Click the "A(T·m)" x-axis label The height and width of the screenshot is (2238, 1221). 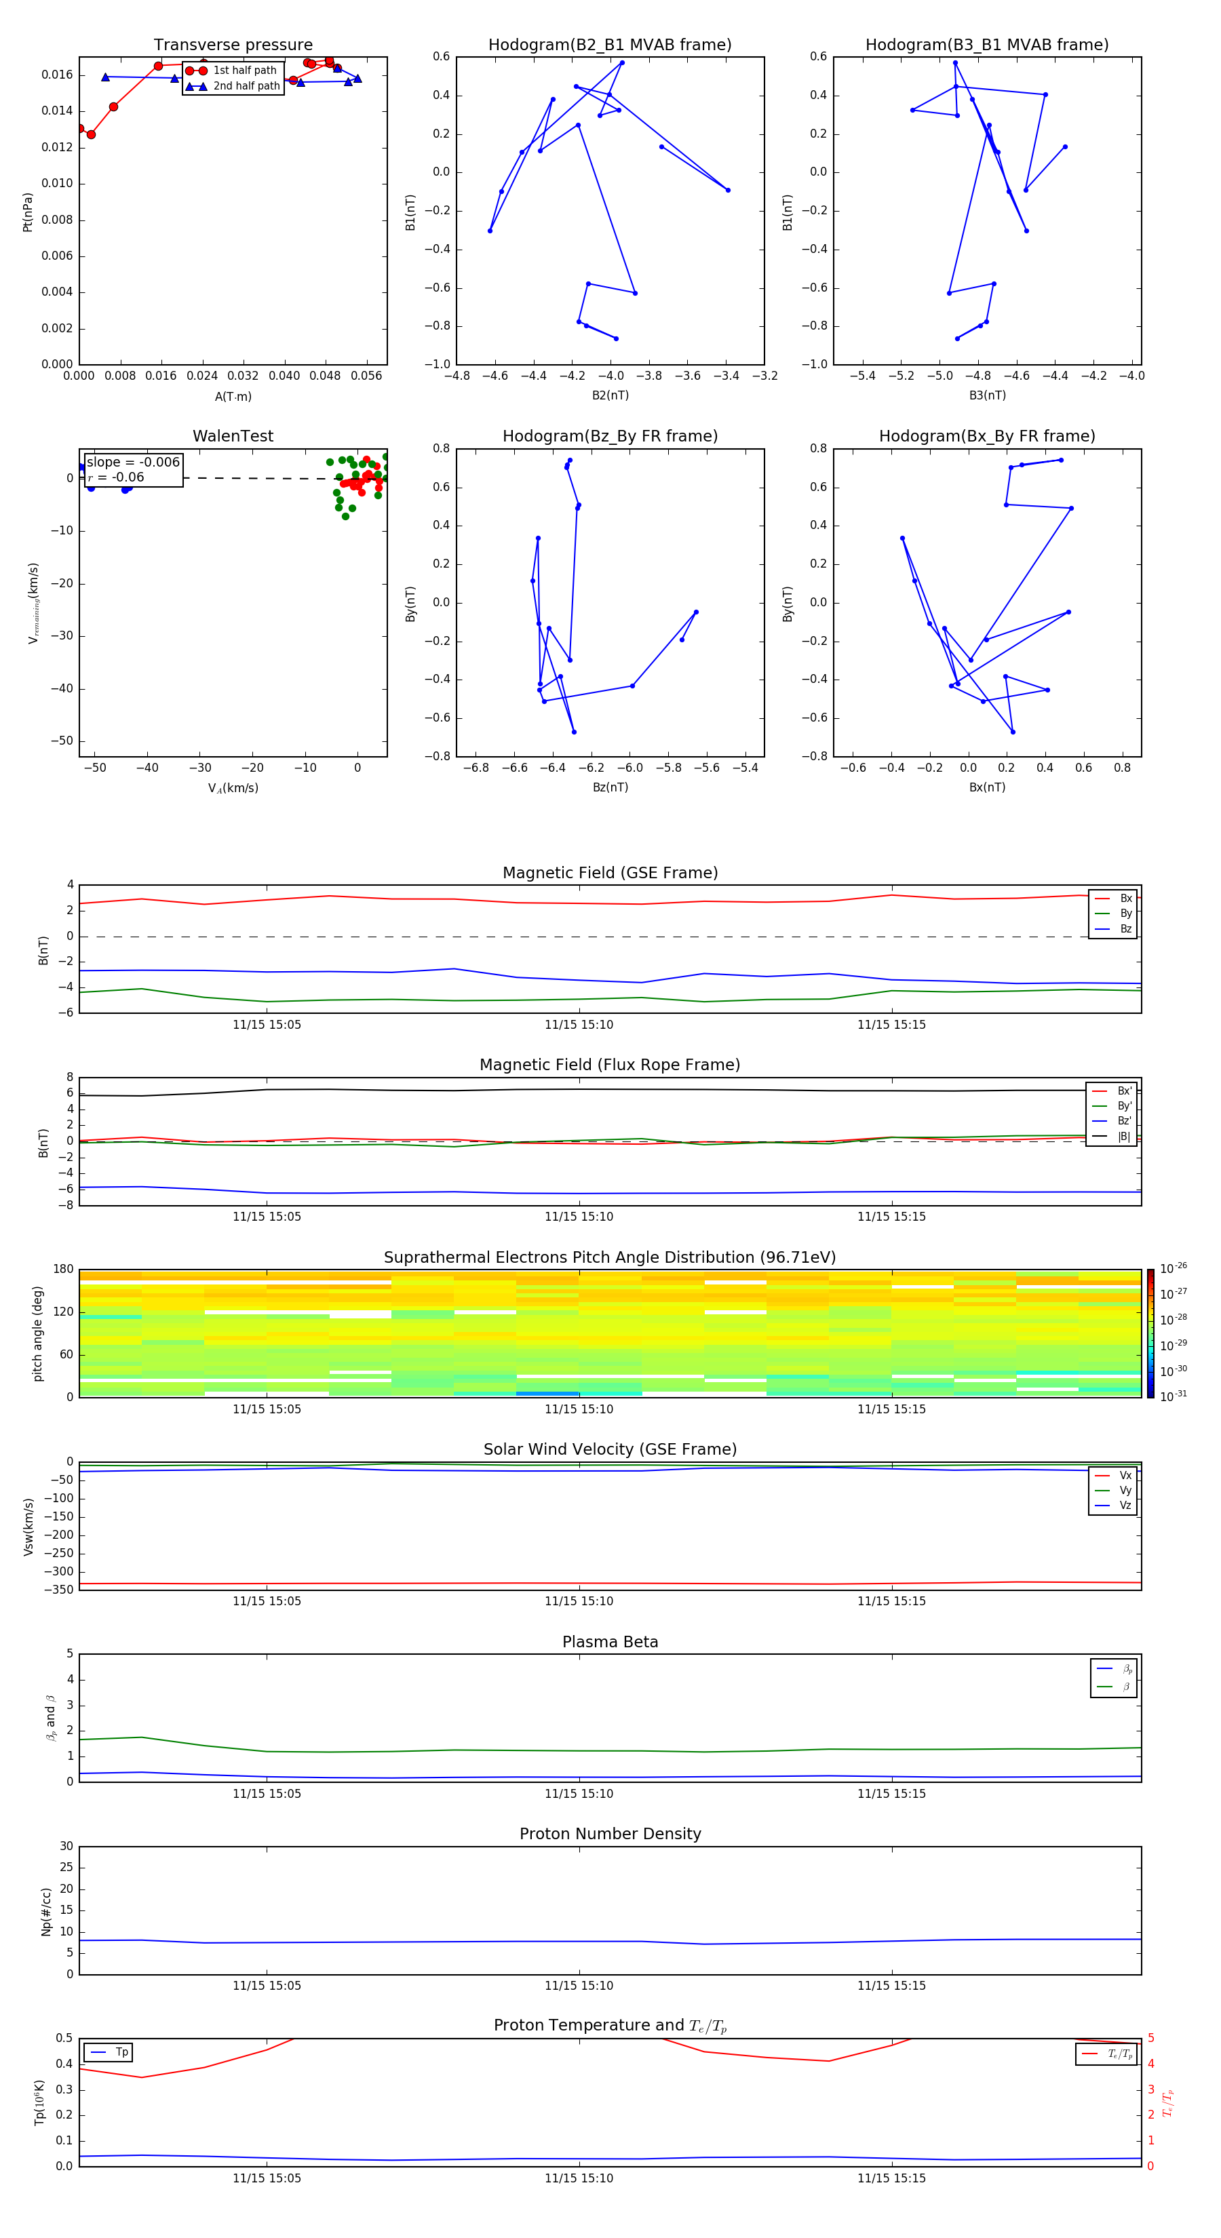[233, 396]
